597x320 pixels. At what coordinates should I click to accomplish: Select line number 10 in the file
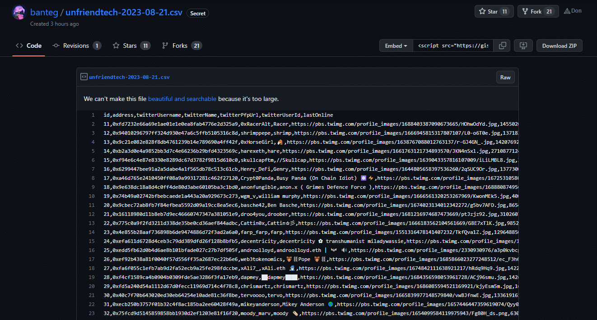tap(92, 196)
